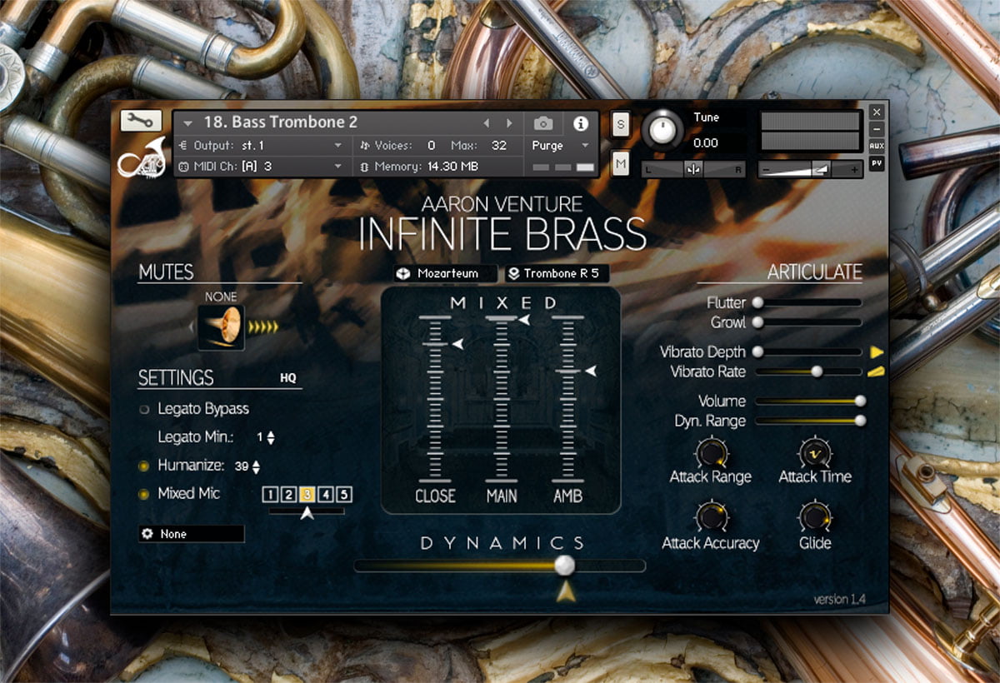Open the Mozarteum room dropdown
The height and width of the screenshot is (683, 1000).
click(446, 273)
